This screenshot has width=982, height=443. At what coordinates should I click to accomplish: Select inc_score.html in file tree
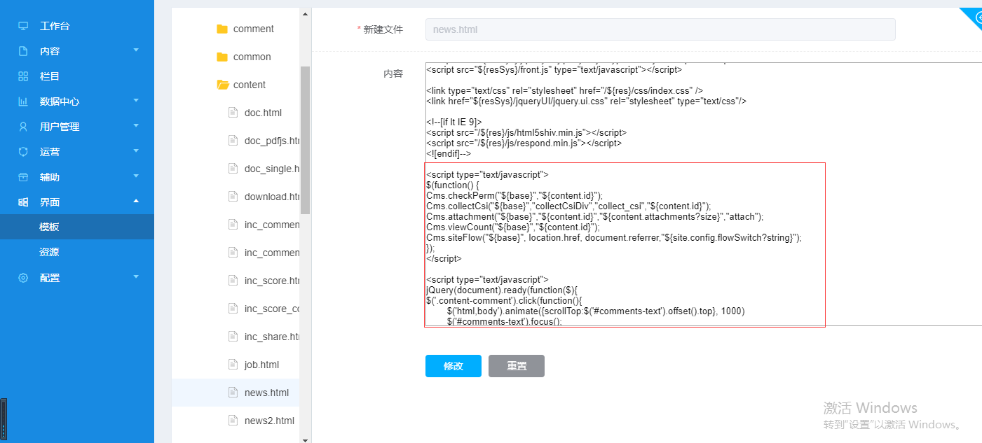click(x=272, y=281)
